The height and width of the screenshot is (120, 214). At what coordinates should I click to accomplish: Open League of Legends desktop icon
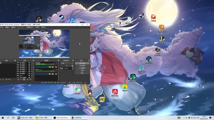[162, 39]
